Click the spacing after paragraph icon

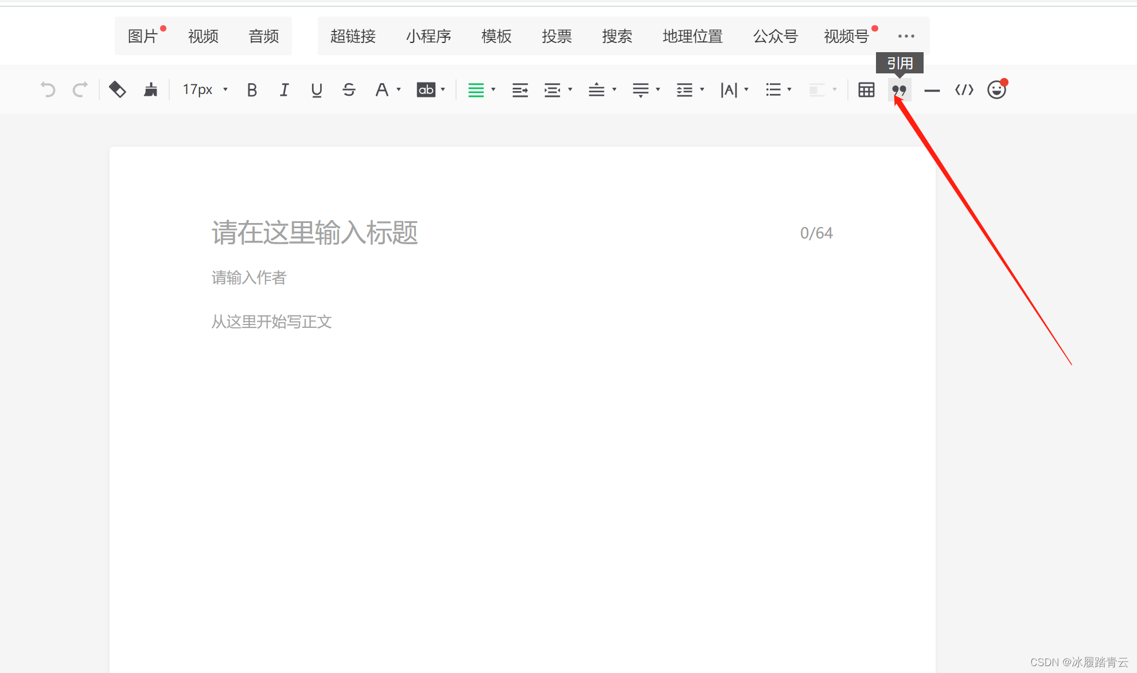[641, 90]
